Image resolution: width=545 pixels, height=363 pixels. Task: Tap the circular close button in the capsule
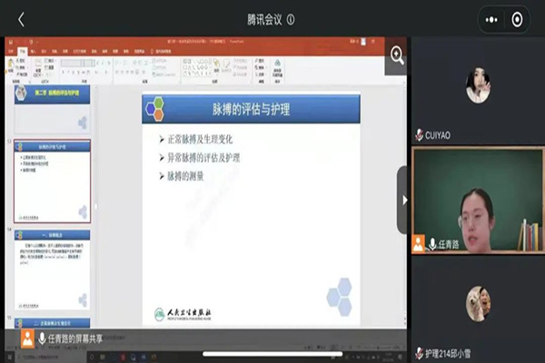(517, 20)
